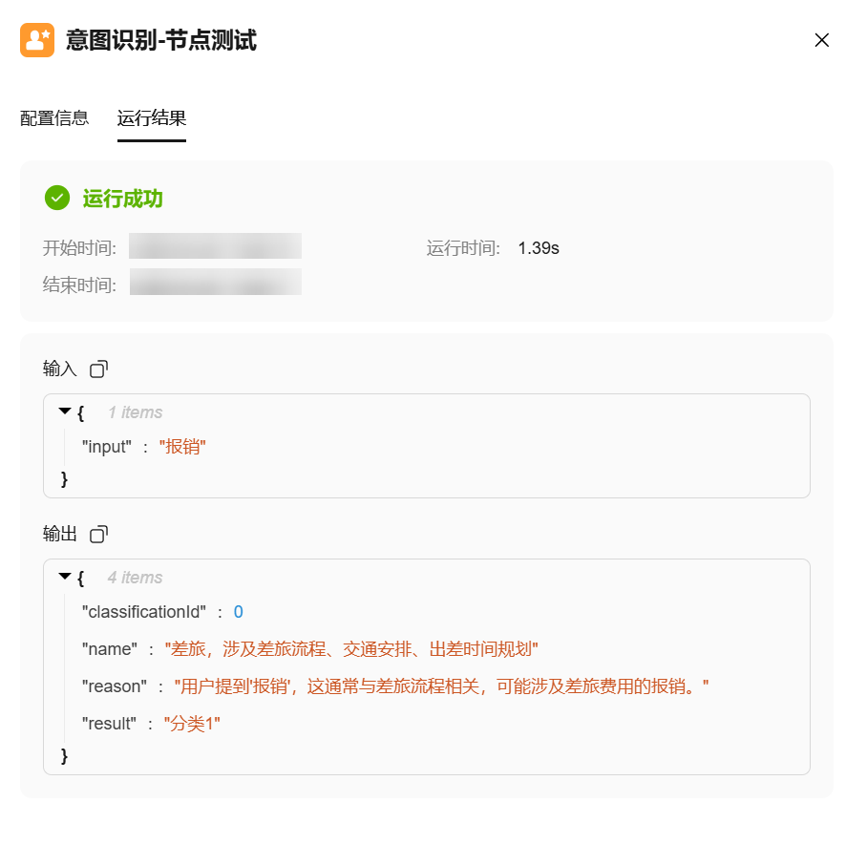This screenshot has height=844, width=846.
Task: Click the orange 意图识别 node icon
Action: click(x=37, y=40)
